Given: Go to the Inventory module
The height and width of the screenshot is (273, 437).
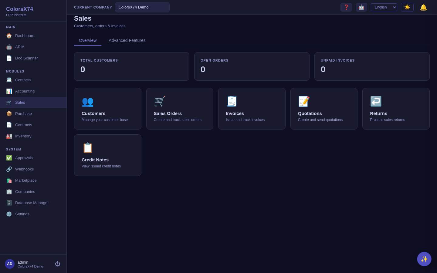Looking at the screenshot, I should (33, 136).
